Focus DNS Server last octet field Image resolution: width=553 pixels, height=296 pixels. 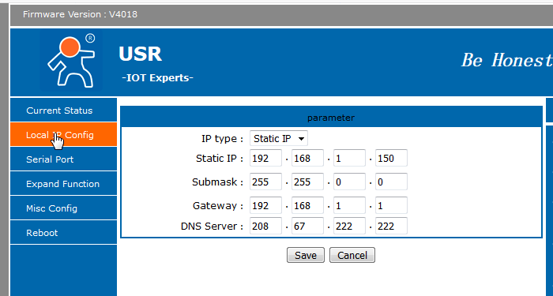pos(392,226)
